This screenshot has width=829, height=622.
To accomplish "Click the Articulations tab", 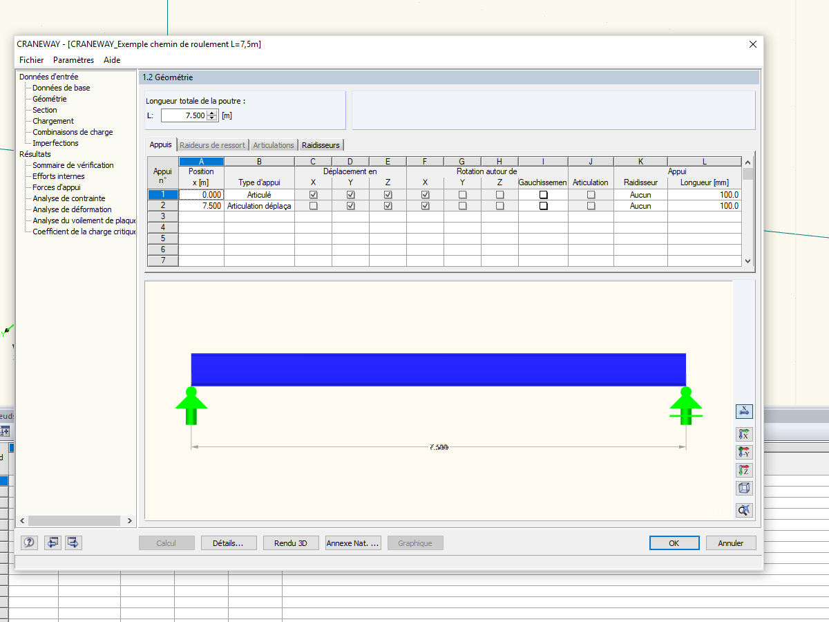I will click(274, 145).
